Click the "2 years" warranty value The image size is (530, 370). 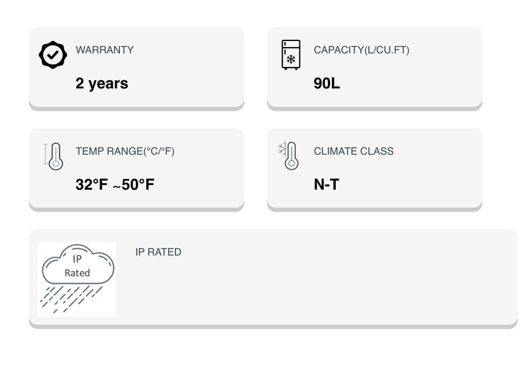102,84
